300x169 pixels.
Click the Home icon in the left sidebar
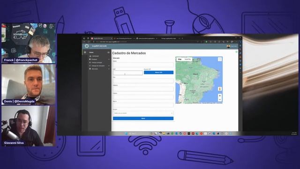click(x=85, y=52)
